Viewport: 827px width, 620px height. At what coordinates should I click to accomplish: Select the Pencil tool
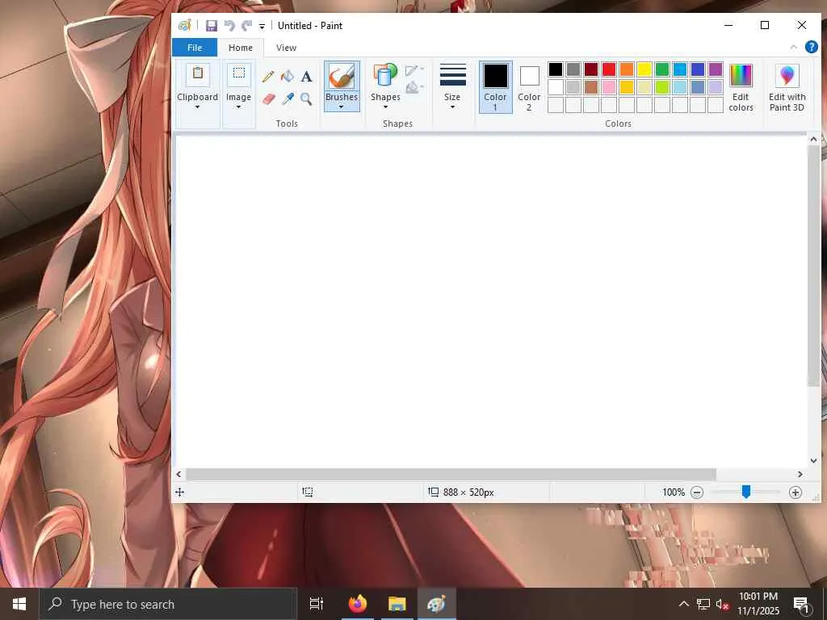point(268,77)
